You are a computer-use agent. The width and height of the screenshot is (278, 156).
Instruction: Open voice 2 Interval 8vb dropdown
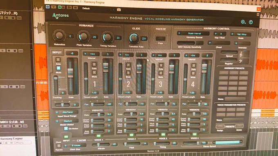tap(126, 55)
